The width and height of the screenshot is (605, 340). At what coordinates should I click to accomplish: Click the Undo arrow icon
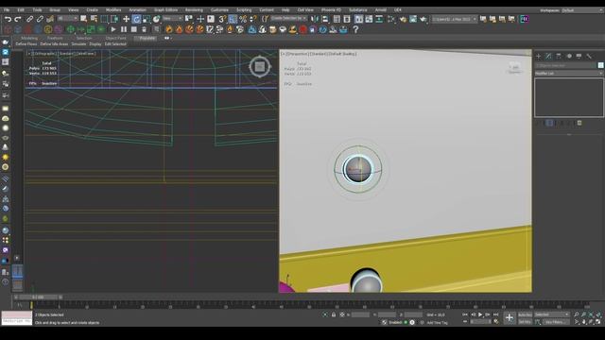(8, 19)
